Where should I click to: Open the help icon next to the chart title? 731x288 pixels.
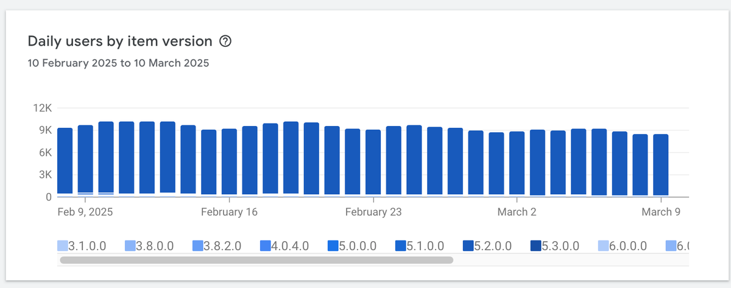(x=226, y=41)
